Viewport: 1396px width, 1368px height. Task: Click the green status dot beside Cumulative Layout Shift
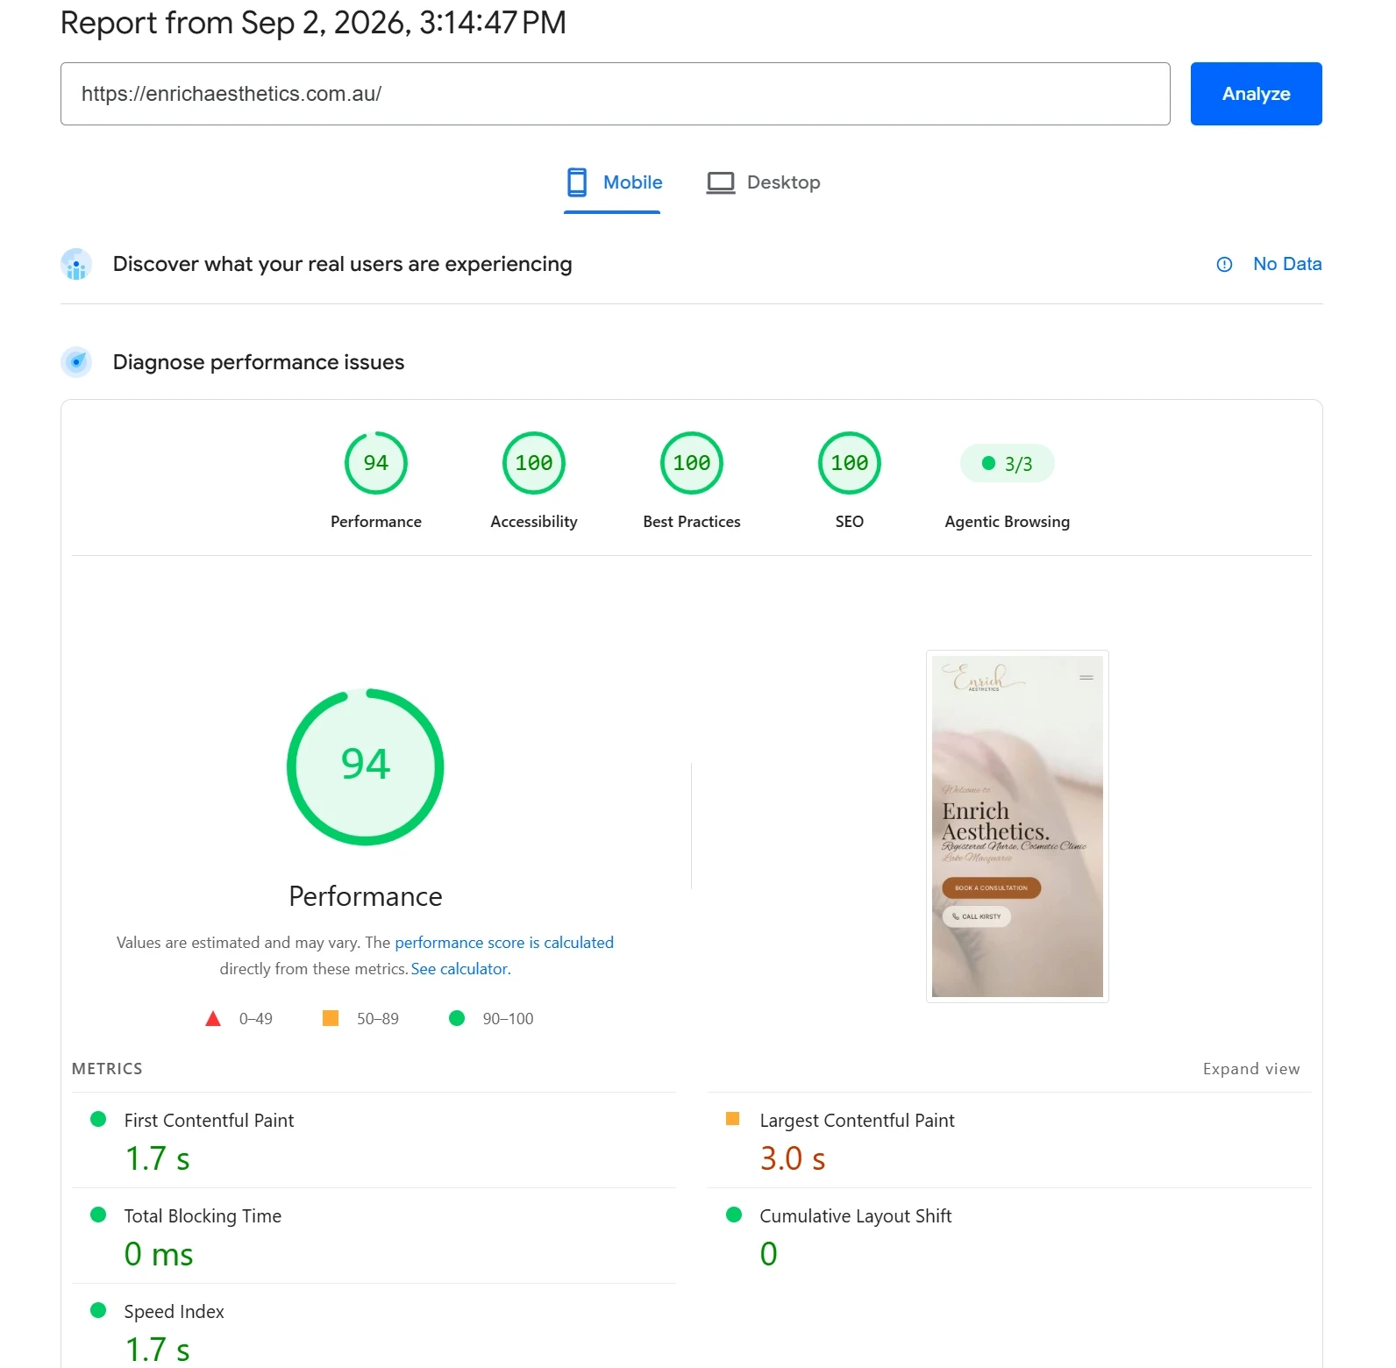734,1215
